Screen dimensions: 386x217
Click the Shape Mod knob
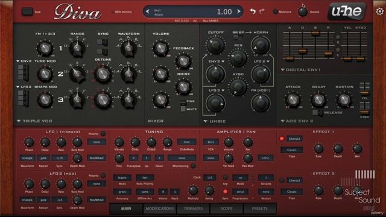coord(45,100)
